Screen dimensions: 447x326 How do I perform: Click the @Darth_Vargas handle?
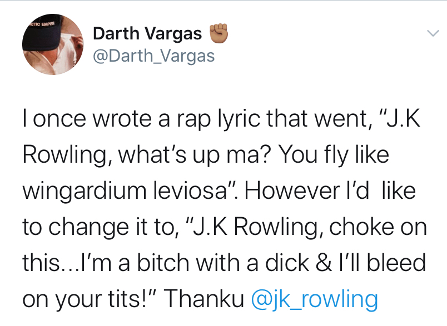tap(153, 56)
